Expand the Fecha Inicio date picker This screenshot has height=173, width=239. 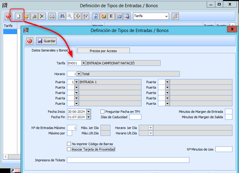click(89, 112)
